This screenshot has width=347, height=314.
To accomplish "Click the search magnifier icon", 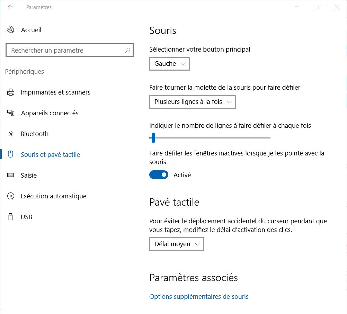I will coord(128,50).
